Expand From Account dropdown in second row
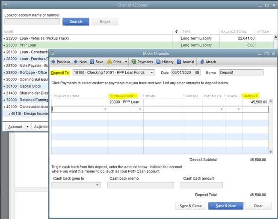278x219 pixels. [140, 109]
